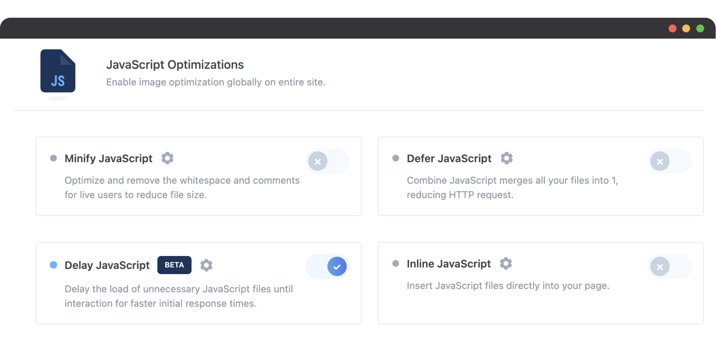The height and width of the screenshot is (344, 716).
Task: Enable the Inline JavaScript toggle
Action: point(669,266)
